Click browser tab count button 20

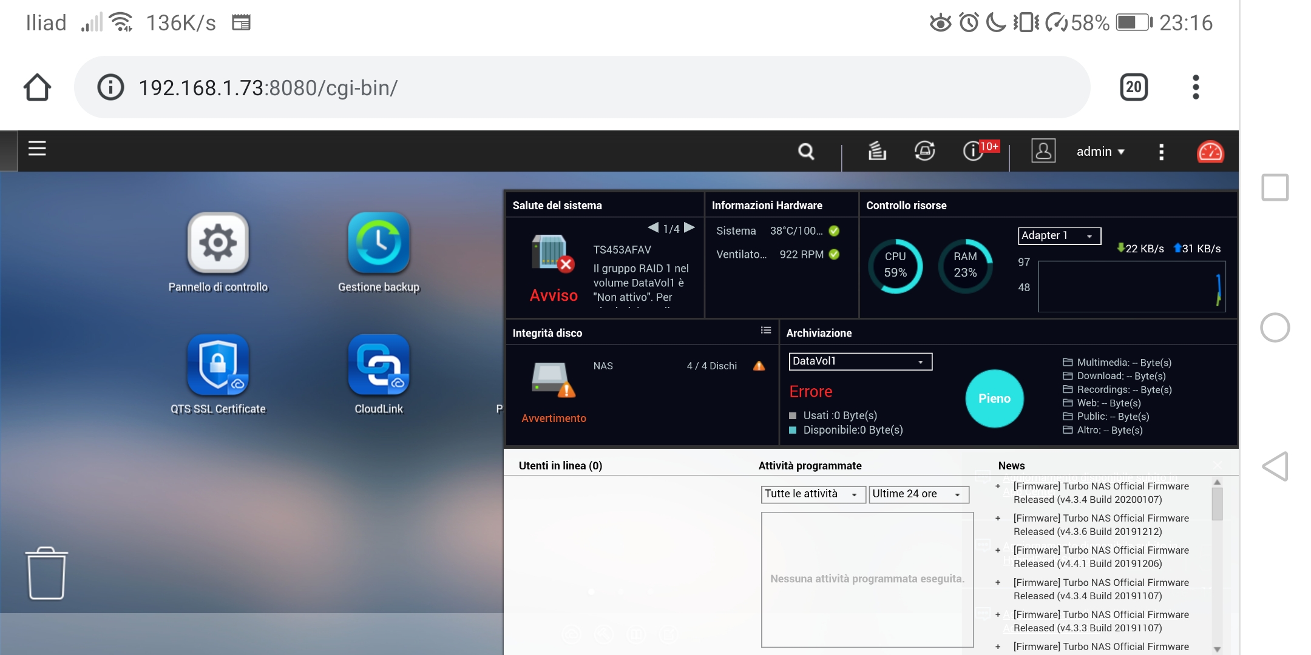pos(1133,87)
